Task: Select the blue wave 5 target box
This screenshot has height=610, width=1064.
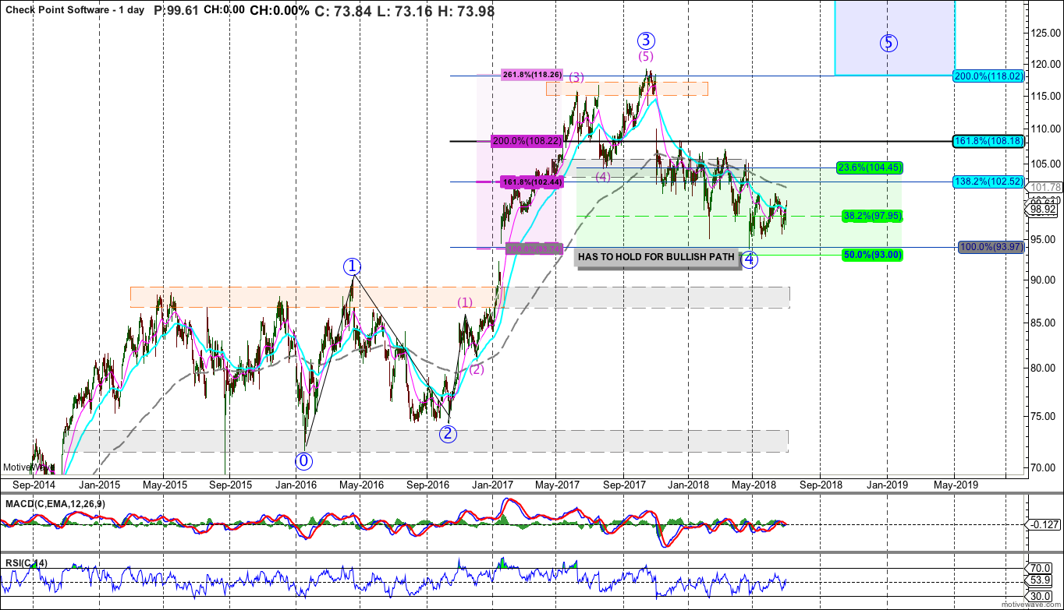Action: point(895,37)
